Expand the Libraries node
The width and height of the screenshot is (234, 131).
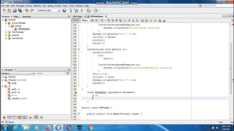(x=6, y=35)
